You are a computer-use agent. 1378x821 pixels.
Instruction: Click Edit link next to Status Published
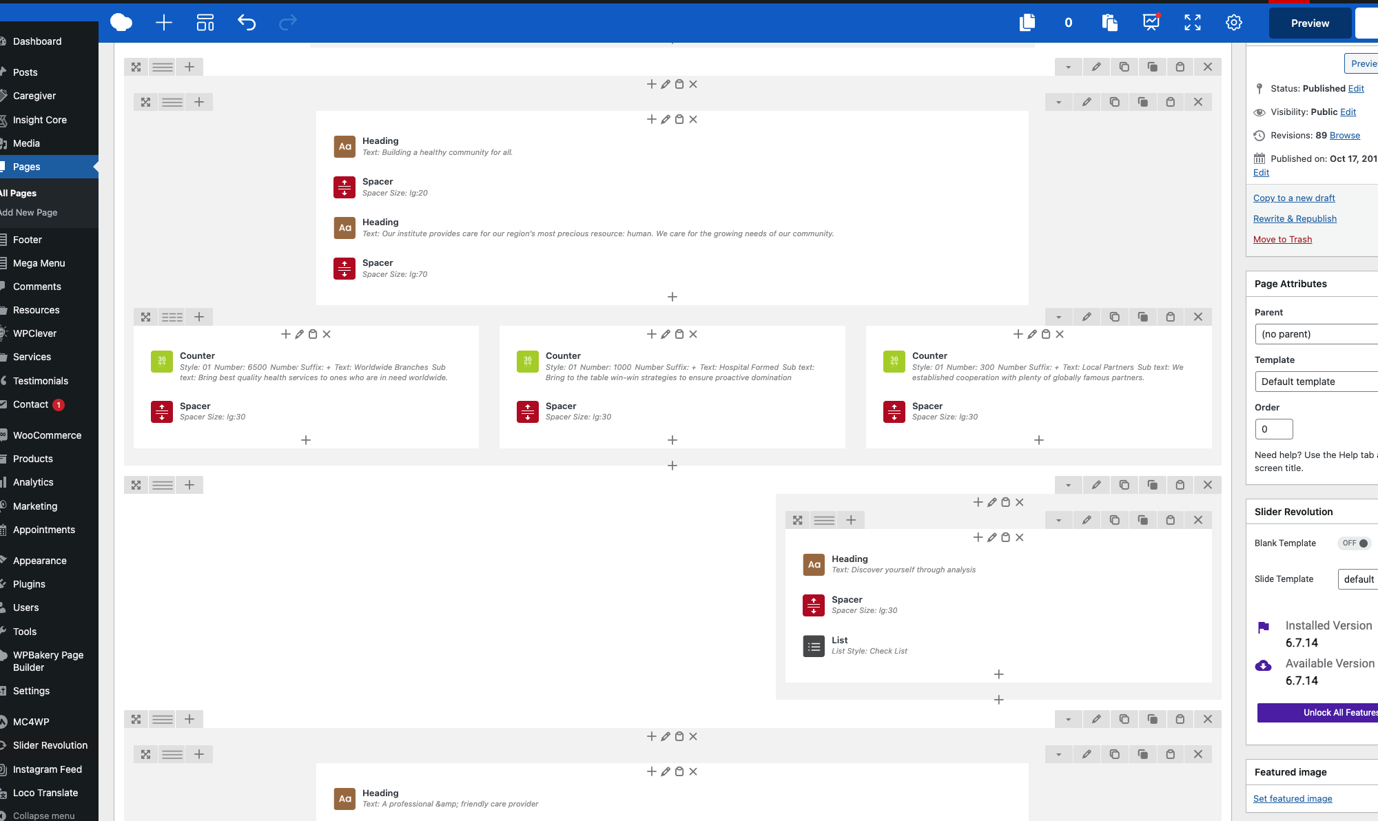pos(1356,88)
